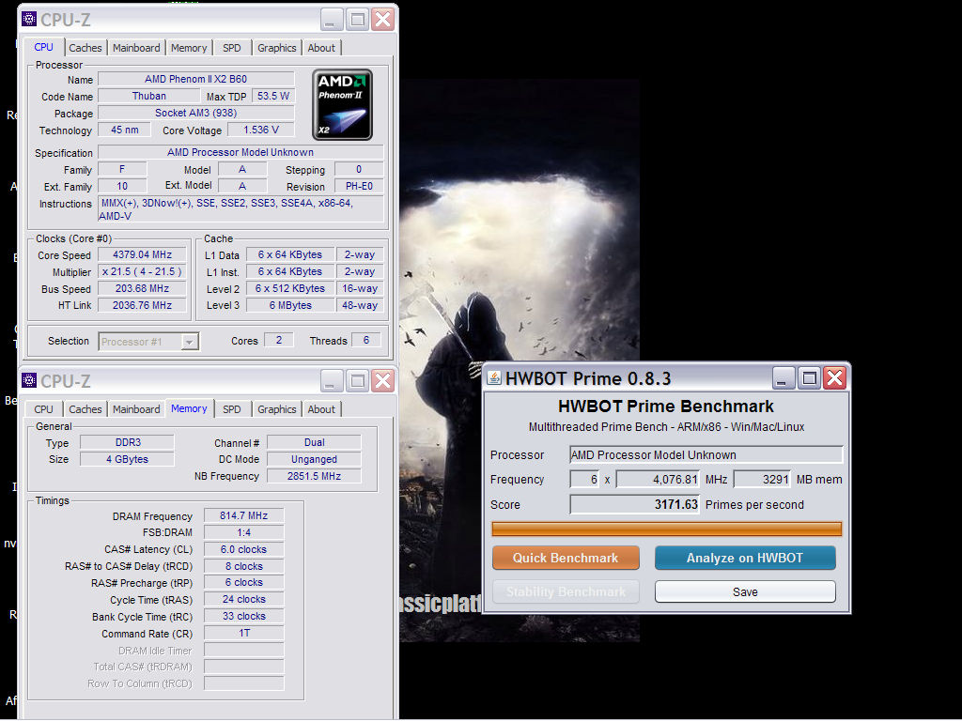Click the 203.68 MHz bus speed value
962x721 pixels.
pyautogui.click(x=143, y=288)
